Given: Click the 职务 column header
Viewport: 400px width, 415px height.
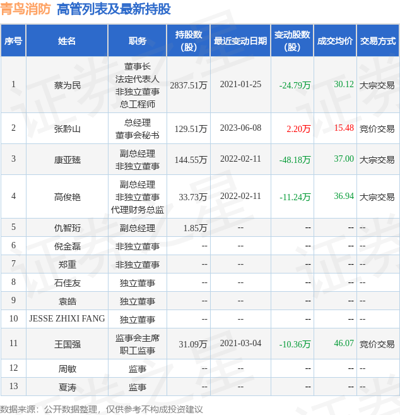Looking at the screenshot, I should 137,41.
